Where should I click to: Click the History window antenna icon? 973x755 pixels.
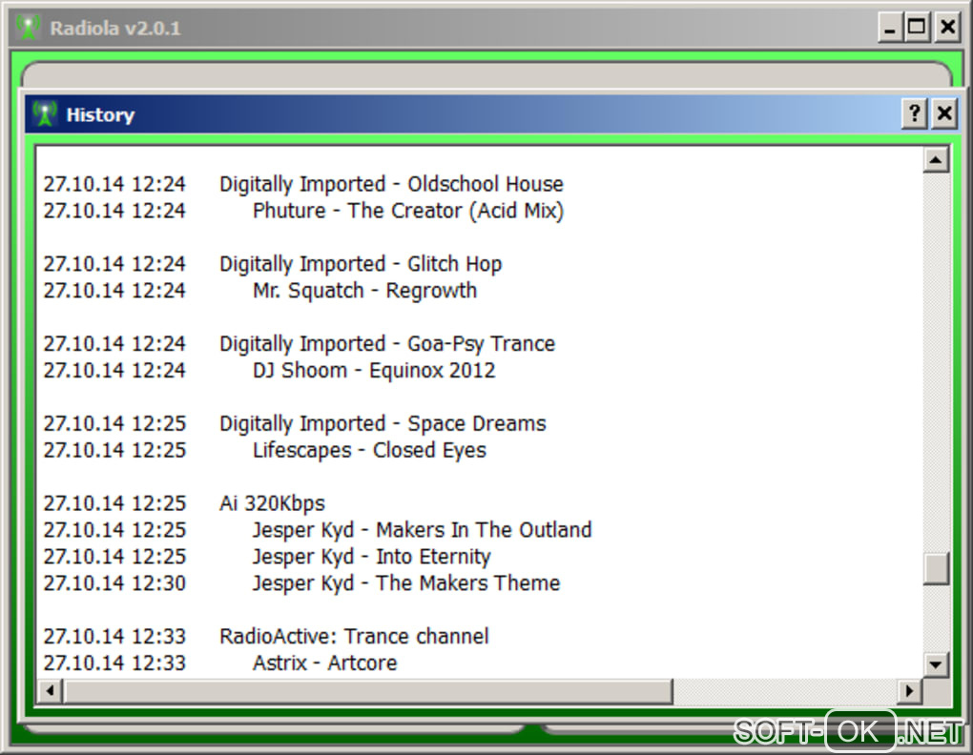tap(45, 114)
